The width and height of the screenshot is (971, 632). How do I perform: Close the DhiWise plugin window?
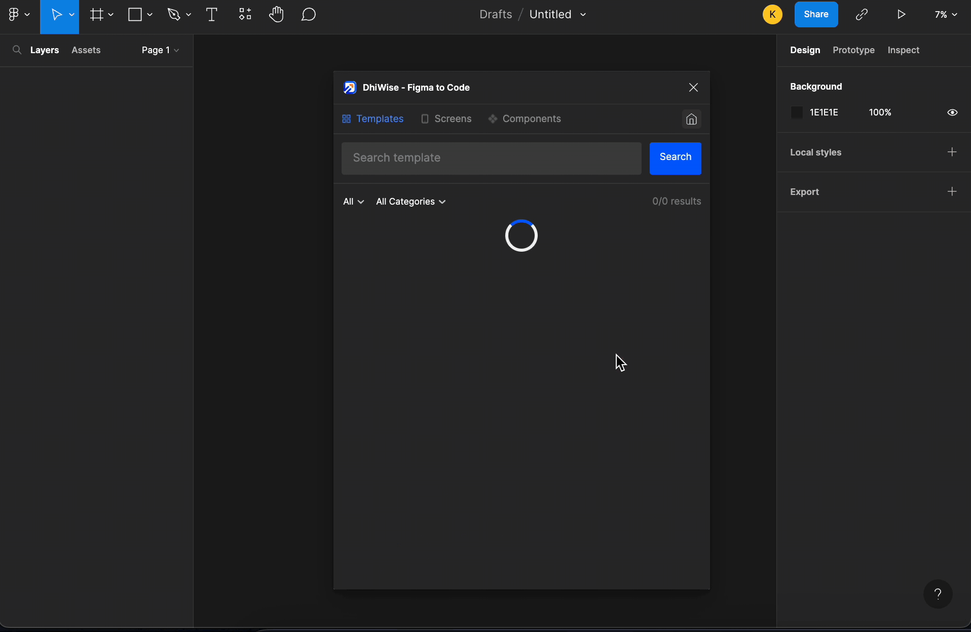point(693,88)
